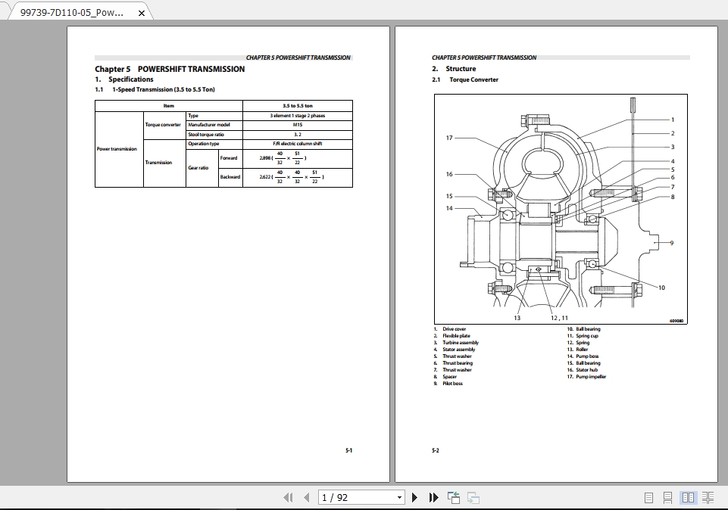Toggle continuous book mode on
The image size is (728, 510).
(709, 497)
